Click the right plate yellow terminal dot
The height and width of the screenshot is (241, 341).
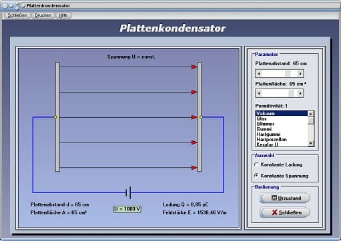coord(201,117)
